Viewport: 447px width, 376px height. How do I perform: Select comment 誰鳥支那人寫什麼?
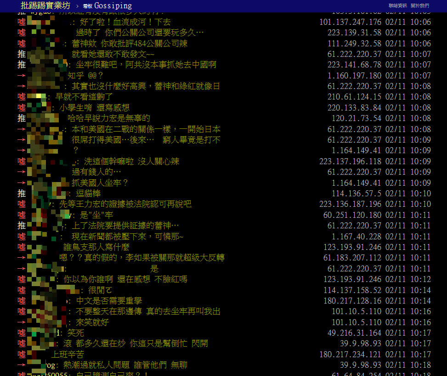tap(96, 247)
